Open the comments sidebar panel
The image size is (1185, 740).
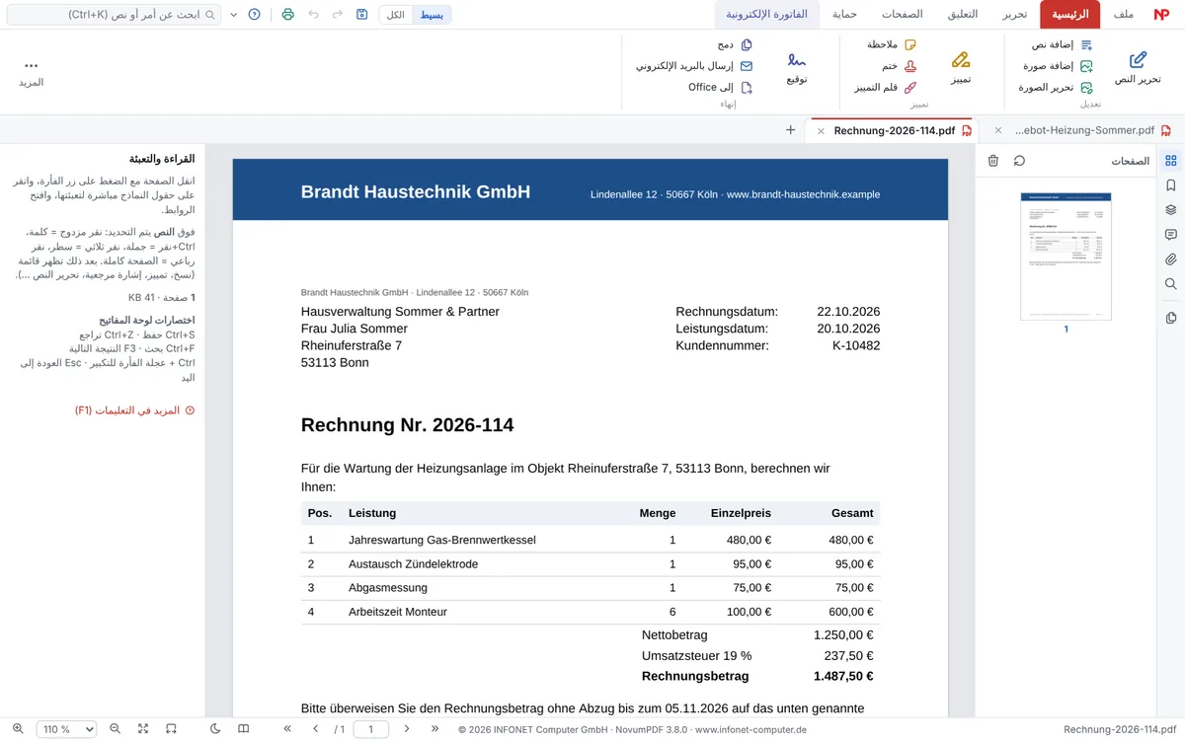point(1171,235)
